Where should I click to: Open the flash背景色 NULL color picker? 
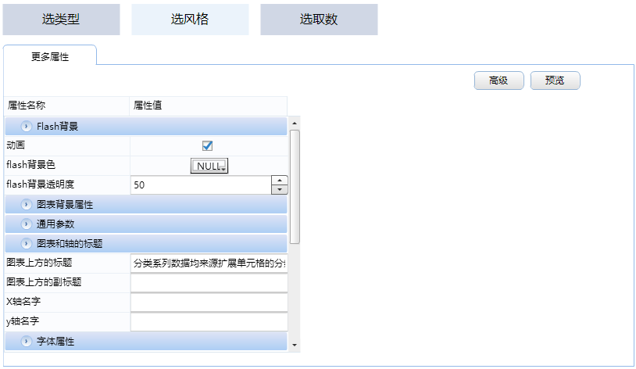click(x=209, y=166)
